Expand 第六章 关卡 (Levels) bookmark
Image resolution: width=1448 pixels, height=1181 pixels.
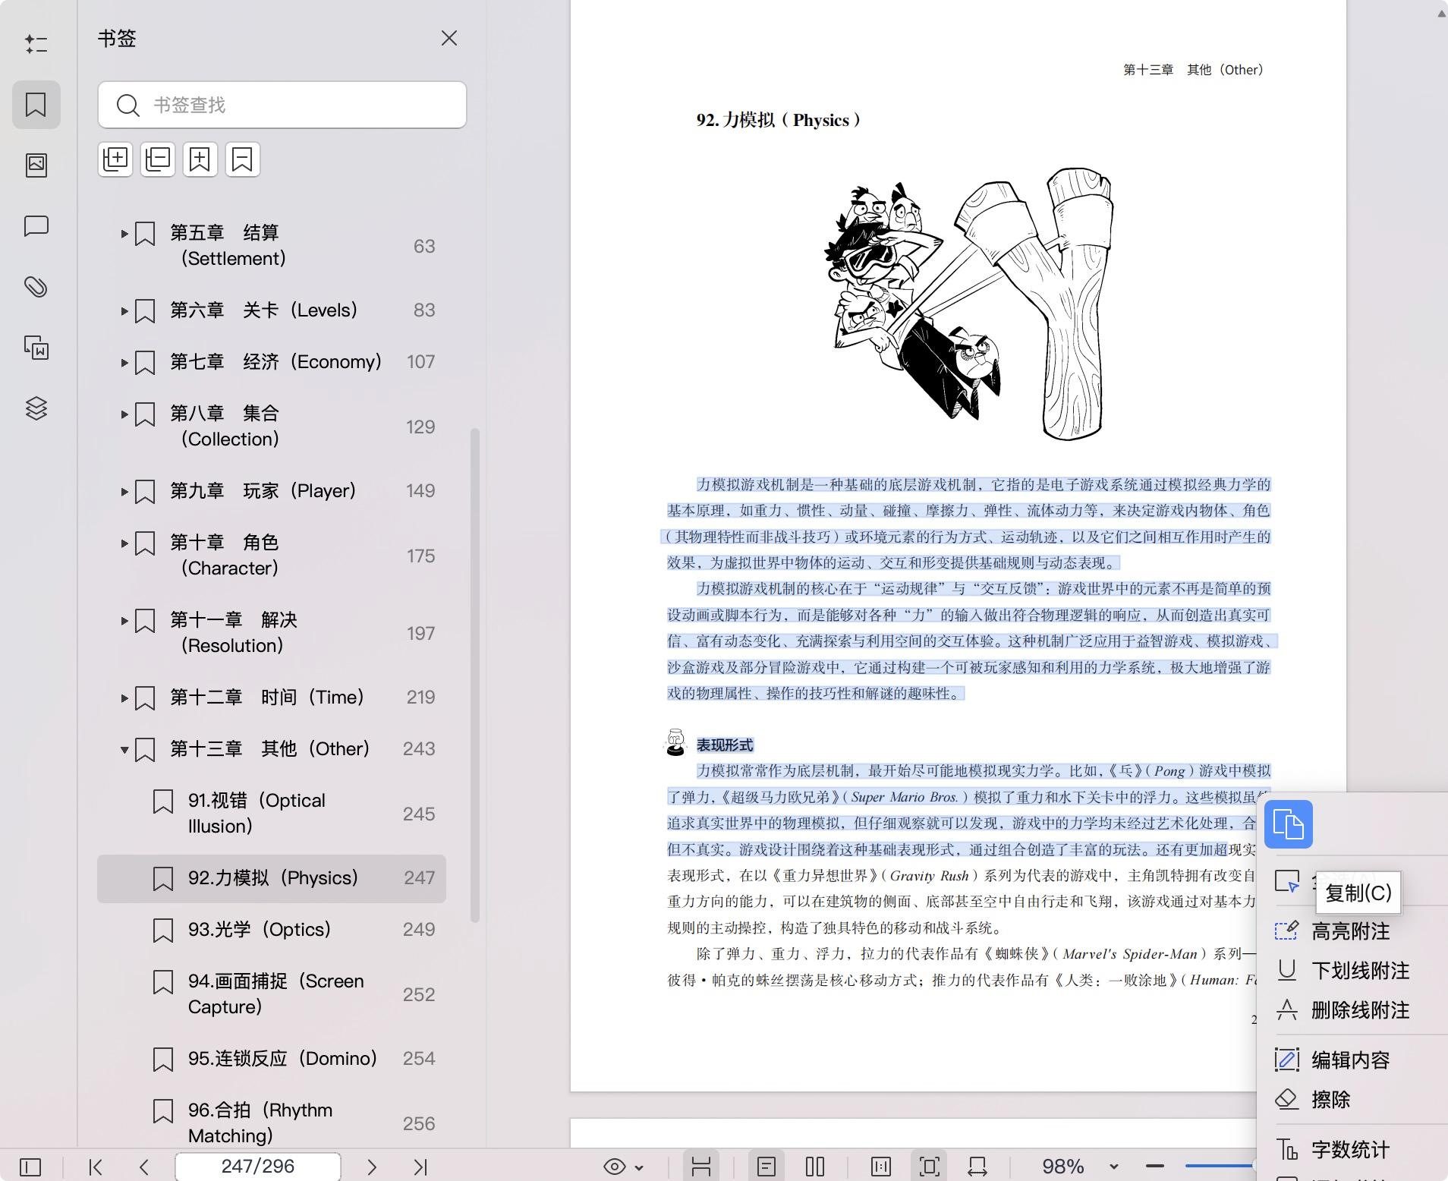click(124, 310)
